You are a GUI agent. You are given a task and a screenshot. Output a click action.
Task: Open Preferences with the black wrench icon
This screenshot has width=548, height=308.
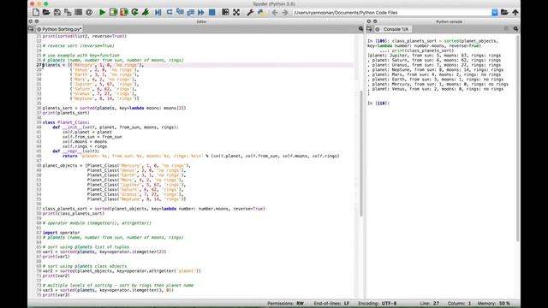[x=250, y=12]
